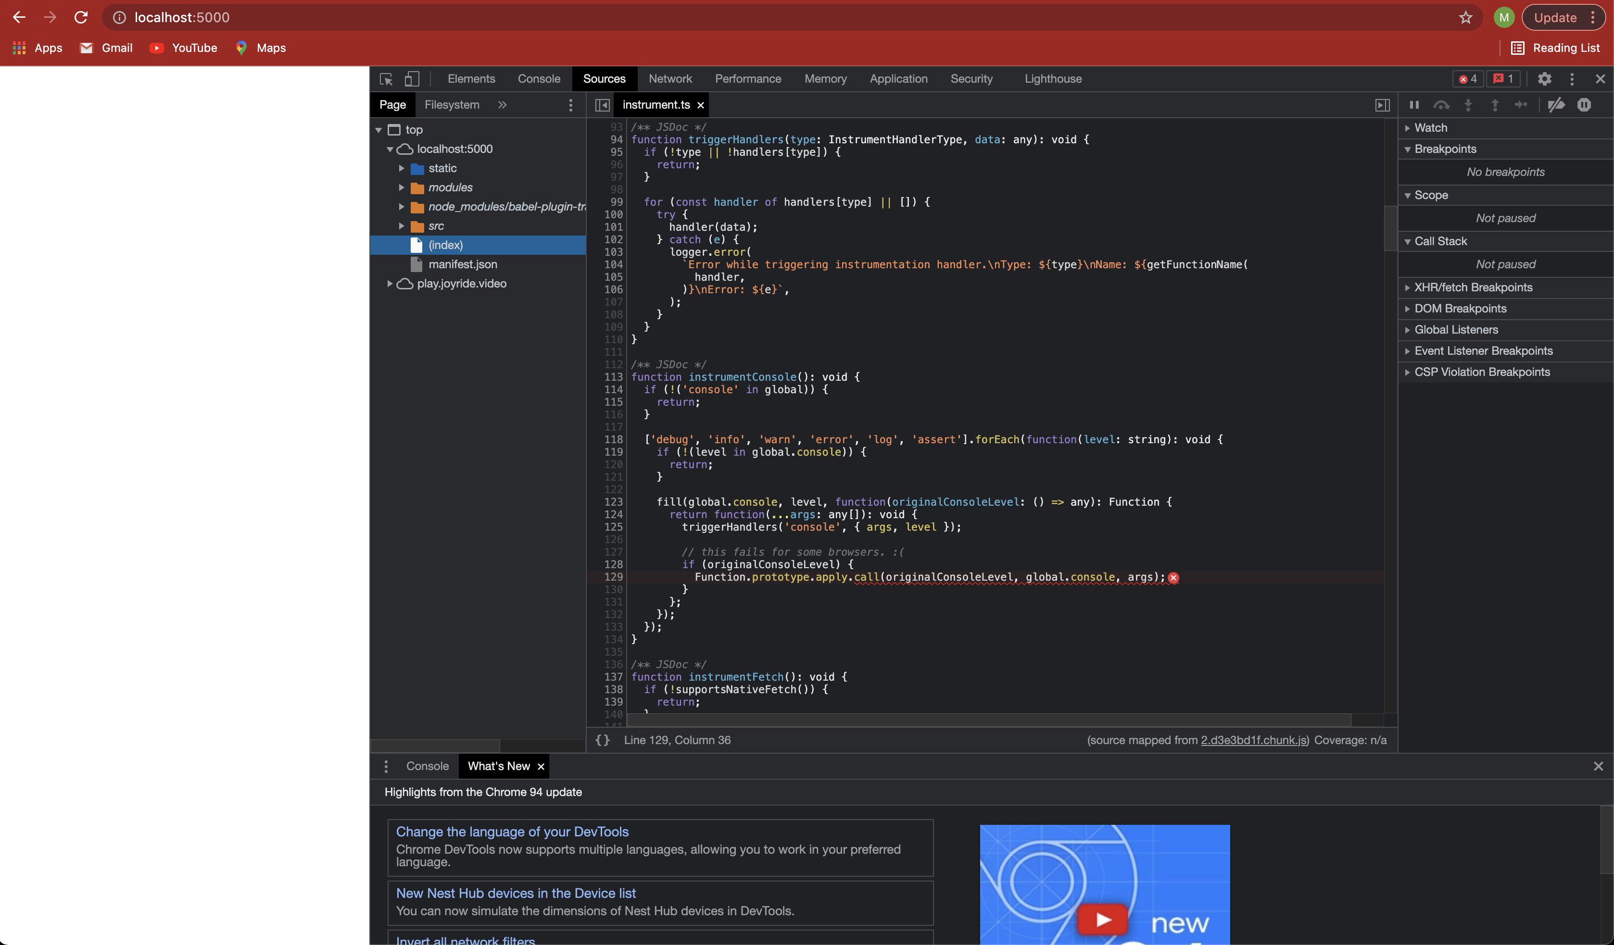
Task: Expand XHR/fetch Breakpoints section
Action: pyautogui.click(x=1506, y=287)
